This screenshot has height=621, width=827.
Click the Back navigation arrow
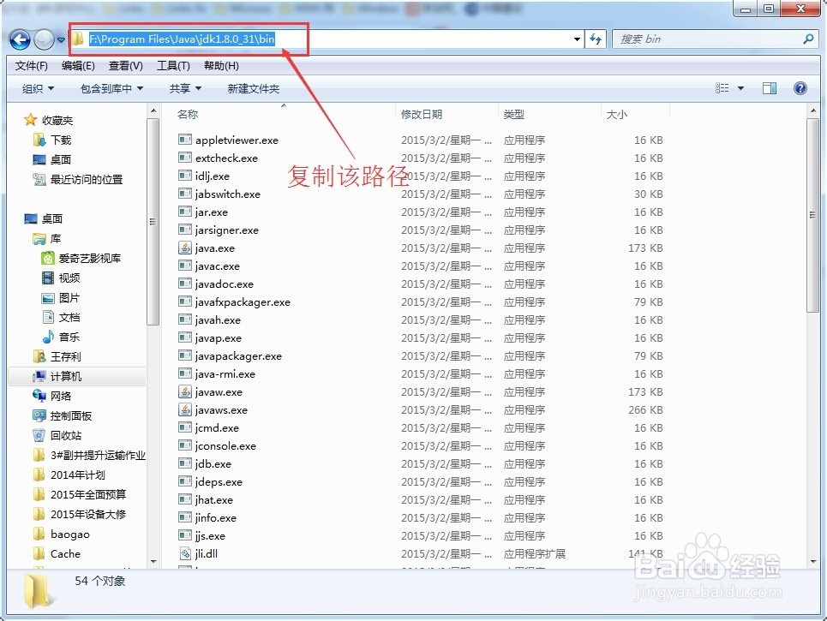pyautogui.click(x=20, y=39)
